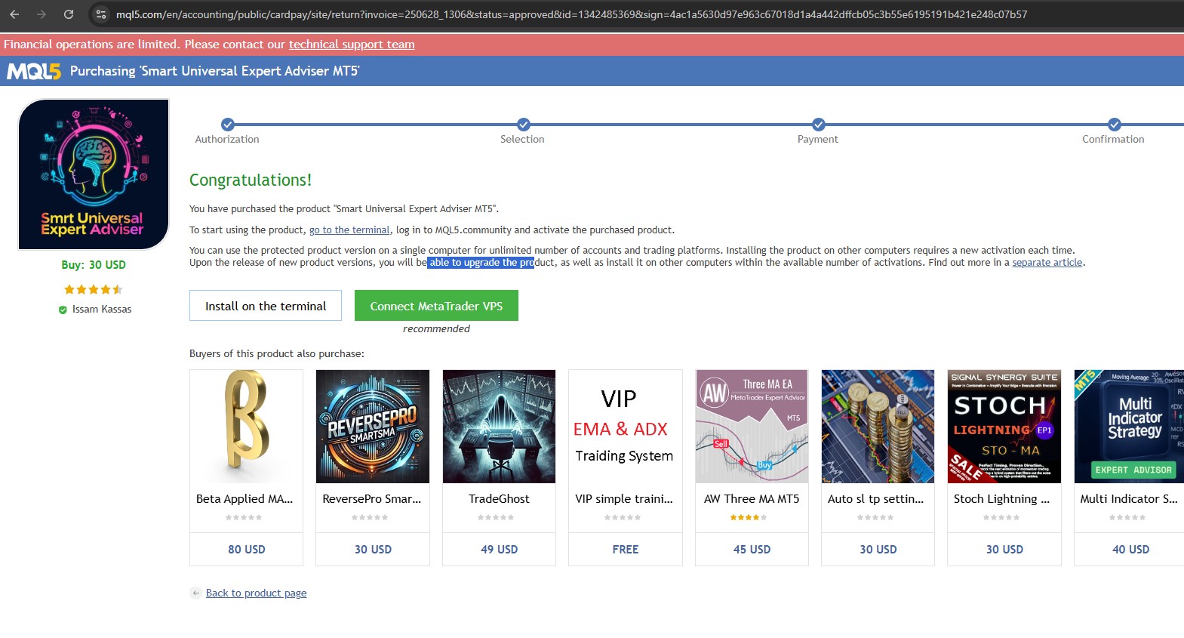Click Beta Applied MA star rating
The image size is (1184, 638).
click(x=244, y=518)
